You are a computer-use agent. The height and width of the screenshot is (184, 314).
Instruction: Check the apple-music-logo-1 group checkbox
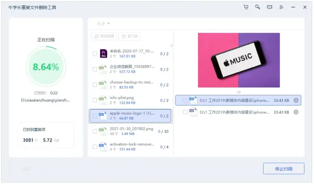95,116
